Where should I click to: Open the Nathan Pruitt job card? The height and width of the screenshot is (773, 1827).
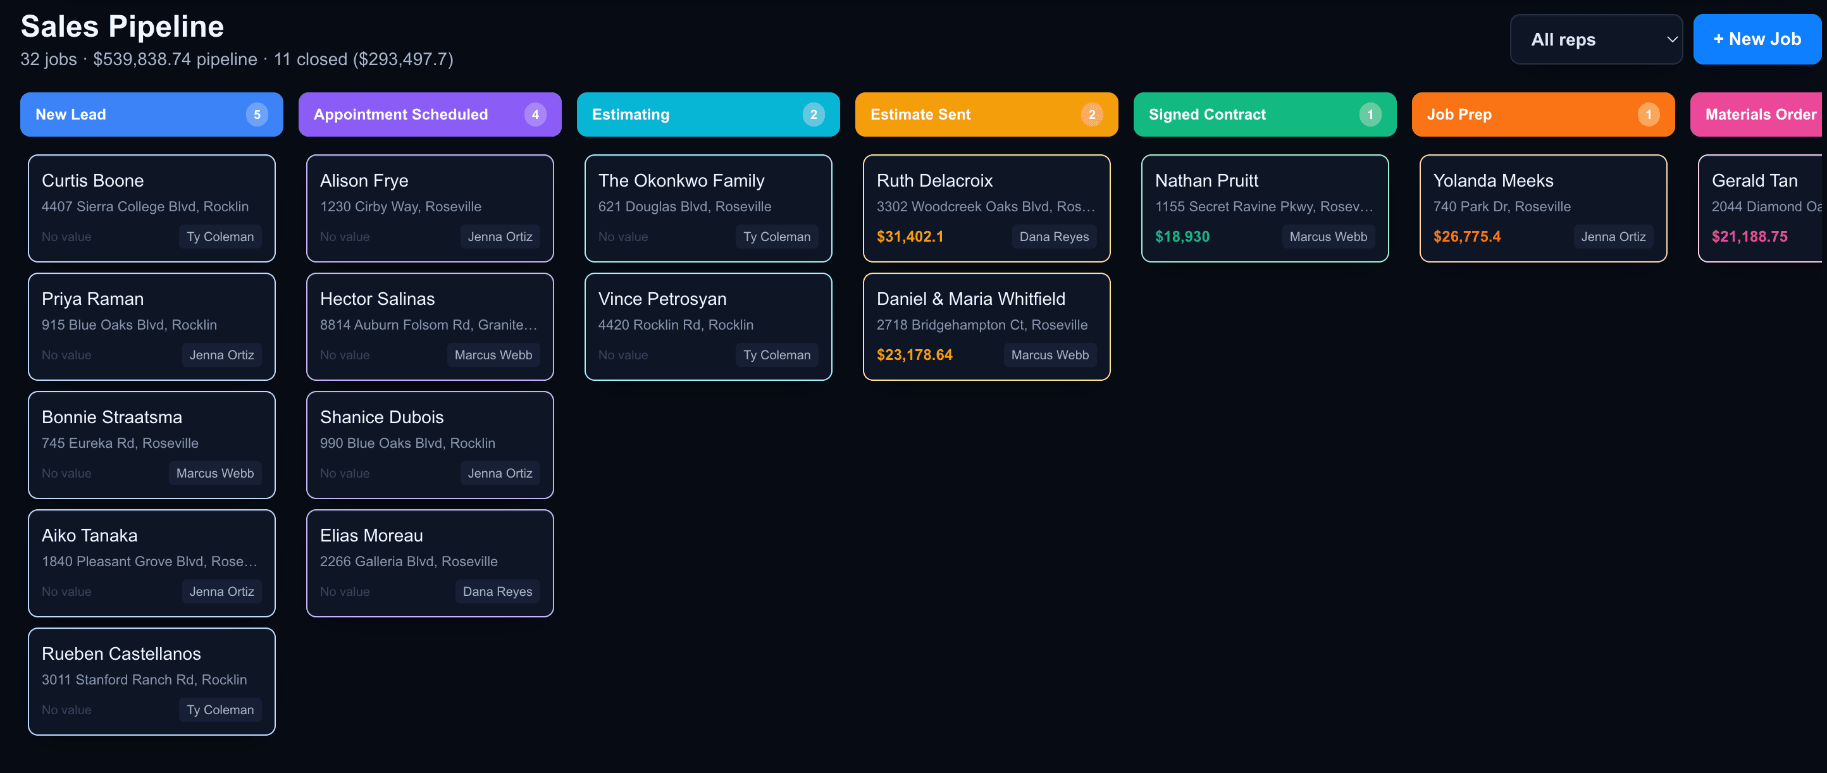tap(1265, 209)
